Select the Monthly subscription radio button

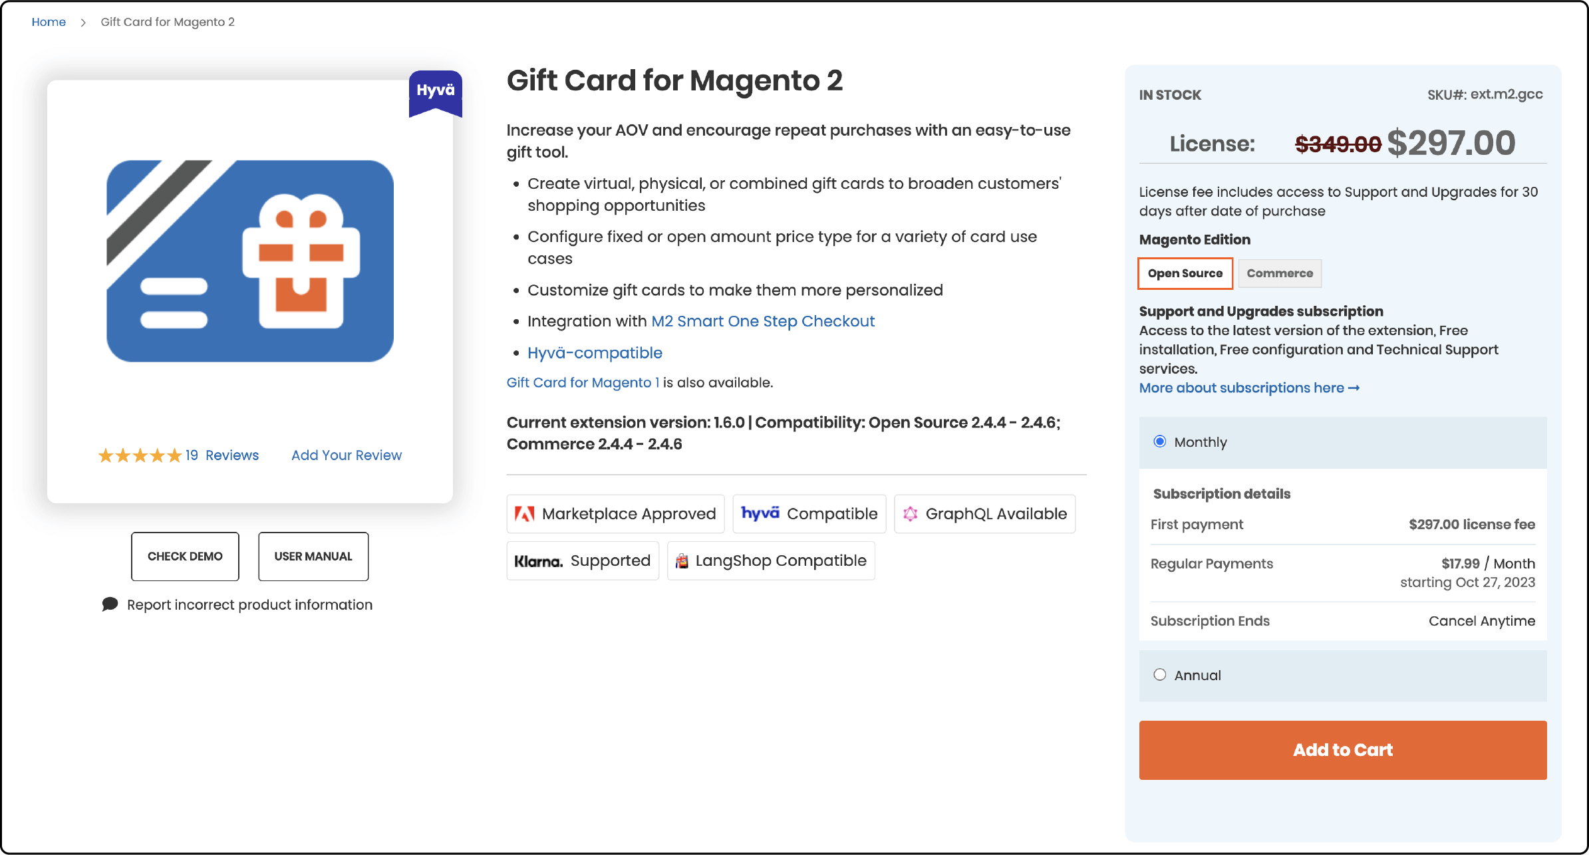tap(1159, 441)
